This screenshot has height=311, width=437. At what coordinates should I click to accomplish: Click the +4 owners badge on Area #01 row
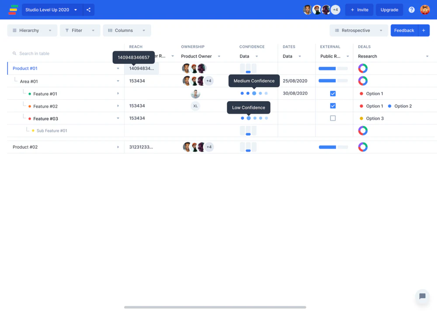[209, 81]
